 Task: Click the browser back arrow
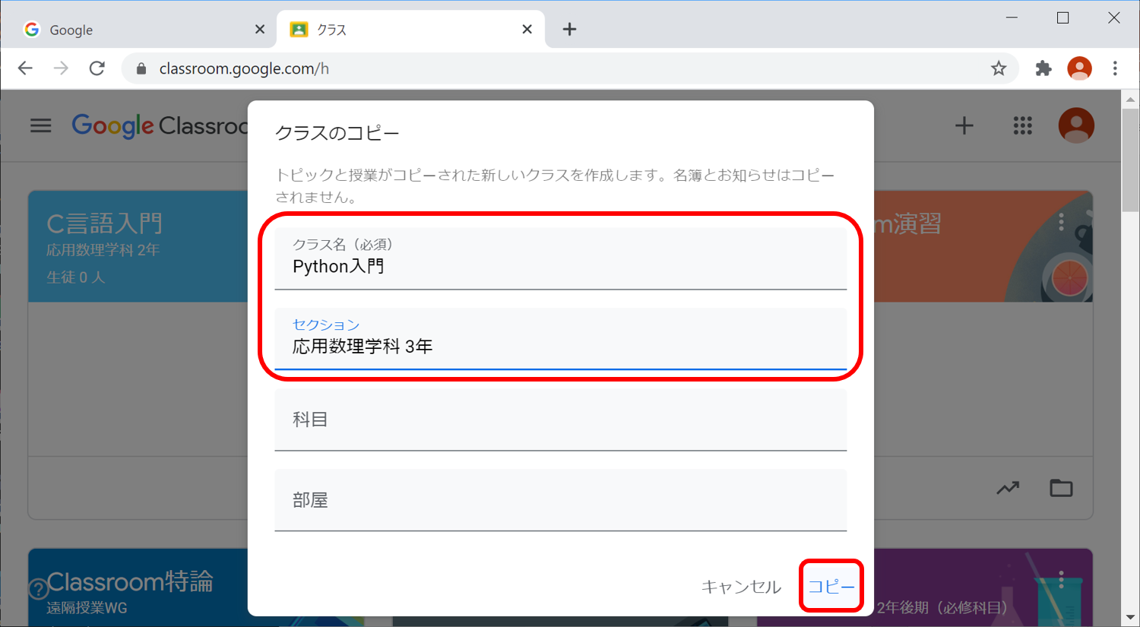click(25, 68)
